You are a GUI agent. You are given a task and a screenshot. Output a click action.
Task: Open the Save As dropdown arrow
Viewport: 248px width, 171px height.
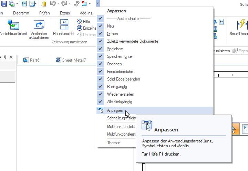click(x=17, y=3)
